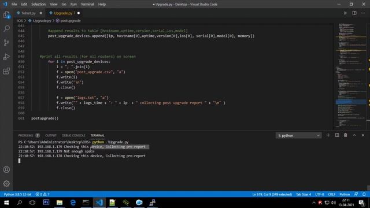Select the Terminal panel tab

click(98, 135)
